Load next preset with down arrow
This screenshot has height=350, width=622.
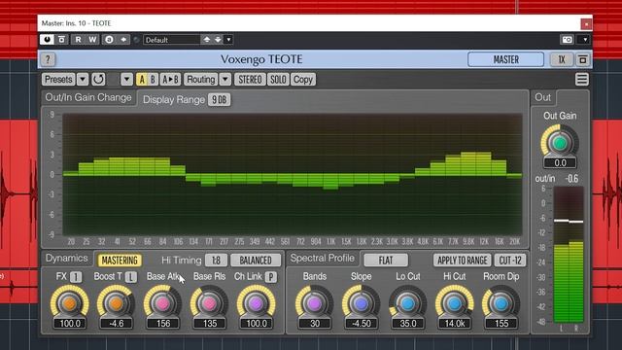[218, 40]
